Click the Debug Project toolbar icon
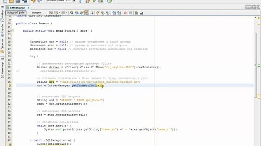The height and width of the screenshot is (146, 261). [x=101, y=1]
